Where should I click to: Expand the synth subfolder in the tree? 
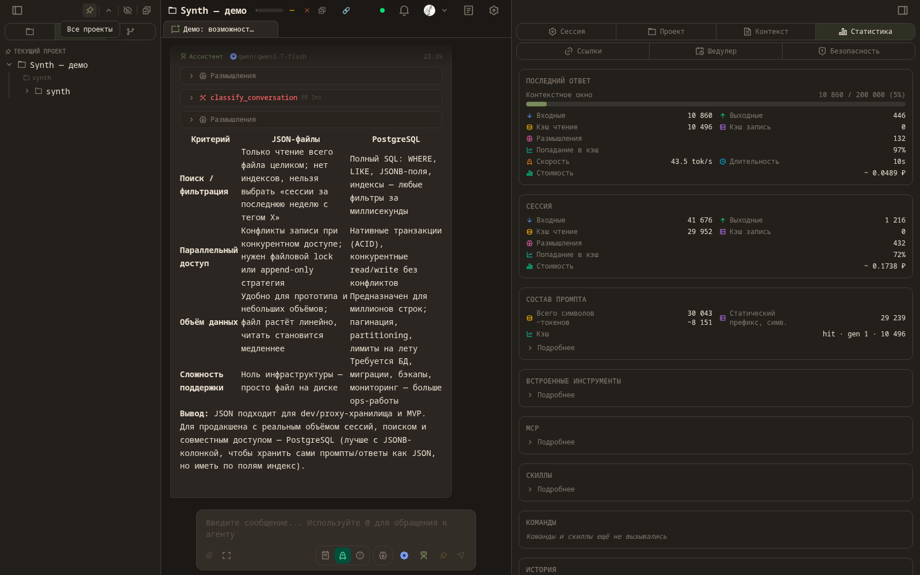tap(27, 91)
